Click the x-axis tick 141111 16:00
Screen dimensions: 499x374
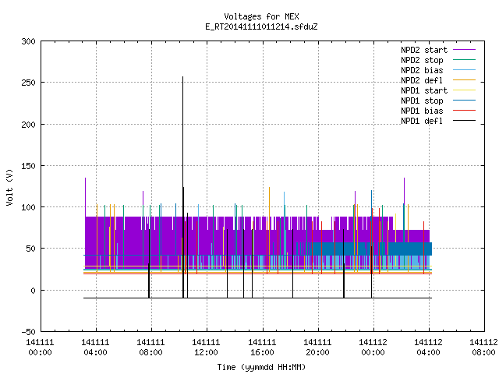point(262,348)
